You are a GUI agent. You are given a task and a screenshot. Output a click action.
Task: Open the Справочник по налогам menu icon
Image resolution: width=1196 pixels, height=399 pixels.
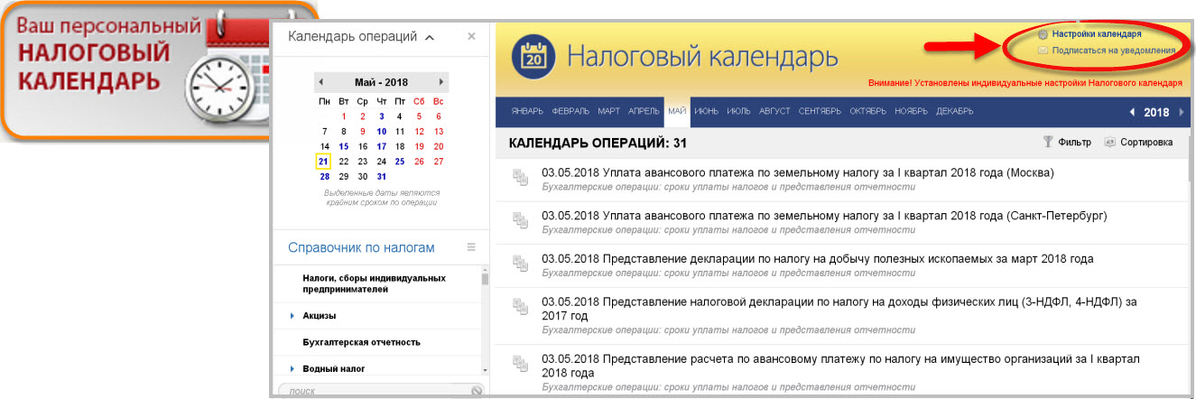click(470, 247)
